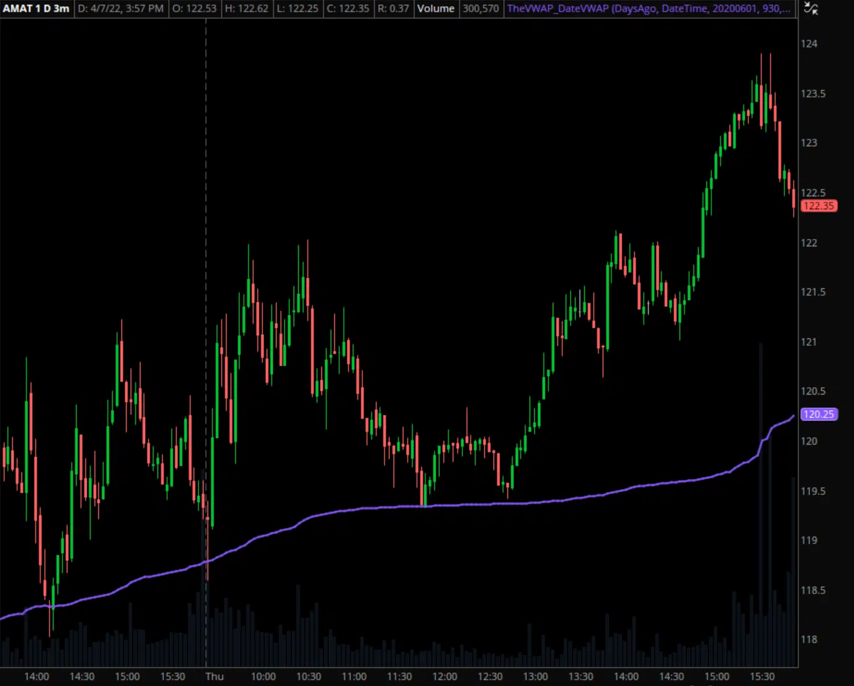Click the 123.5 price axis label
The width and height of the screenshot is (854, 686).
[813, 94]
